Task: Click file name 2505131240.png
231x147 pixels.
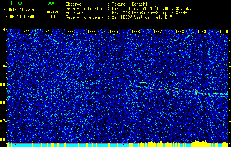Action: click(19, 10)
